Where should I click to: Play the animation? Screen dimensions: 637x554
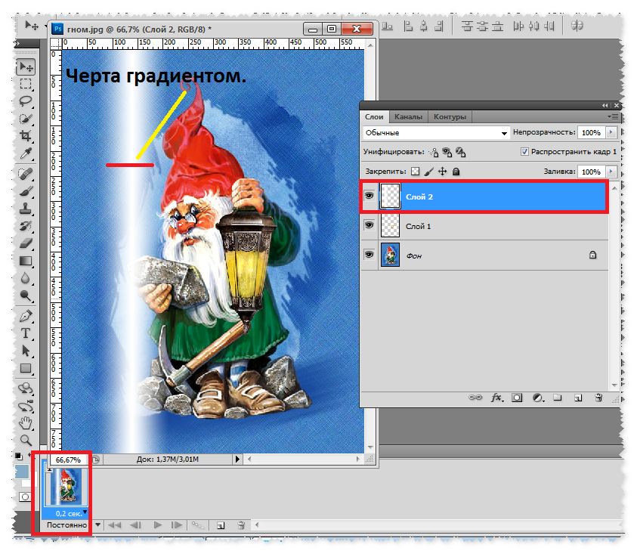tap(158, 525)
